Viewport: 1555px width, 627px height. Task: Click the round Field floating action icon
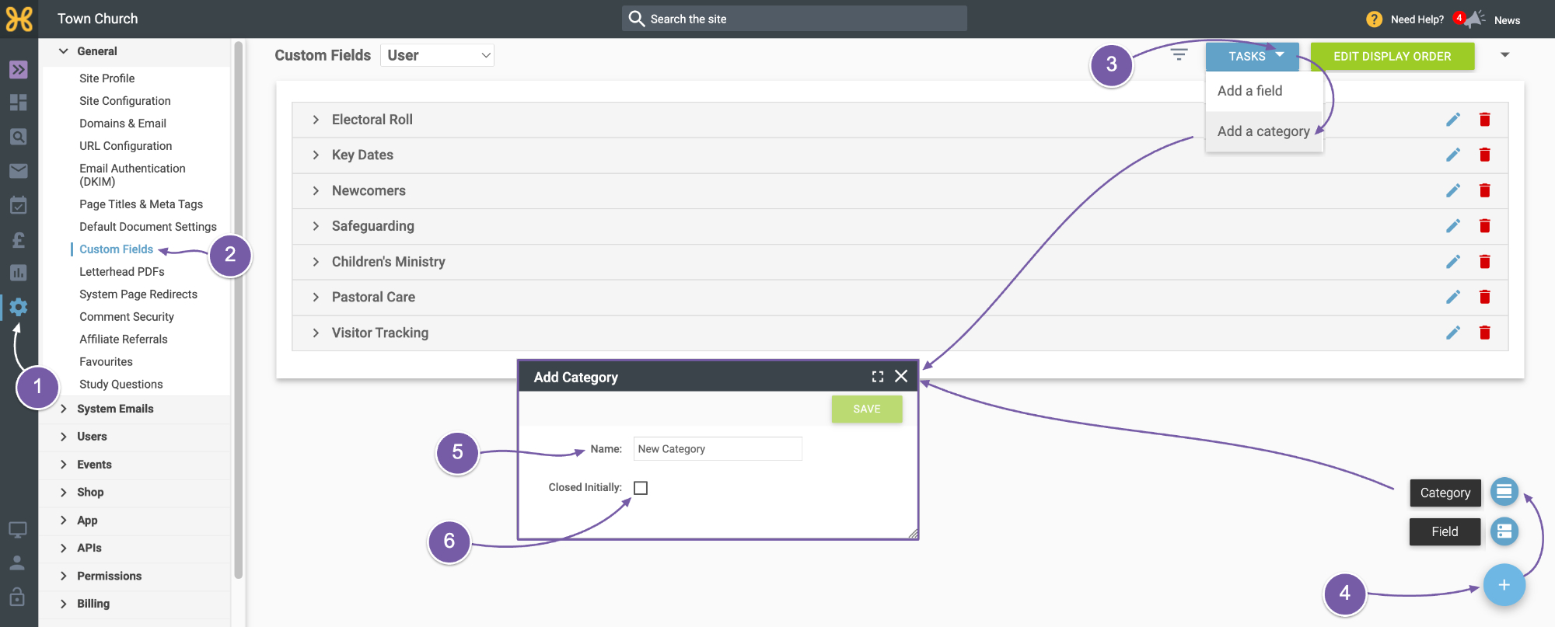click(1504, 531)
